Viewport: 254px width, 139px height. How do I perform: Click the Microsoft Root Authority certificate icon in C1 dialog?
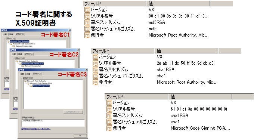pyautogui.click(x=8, y=41)
